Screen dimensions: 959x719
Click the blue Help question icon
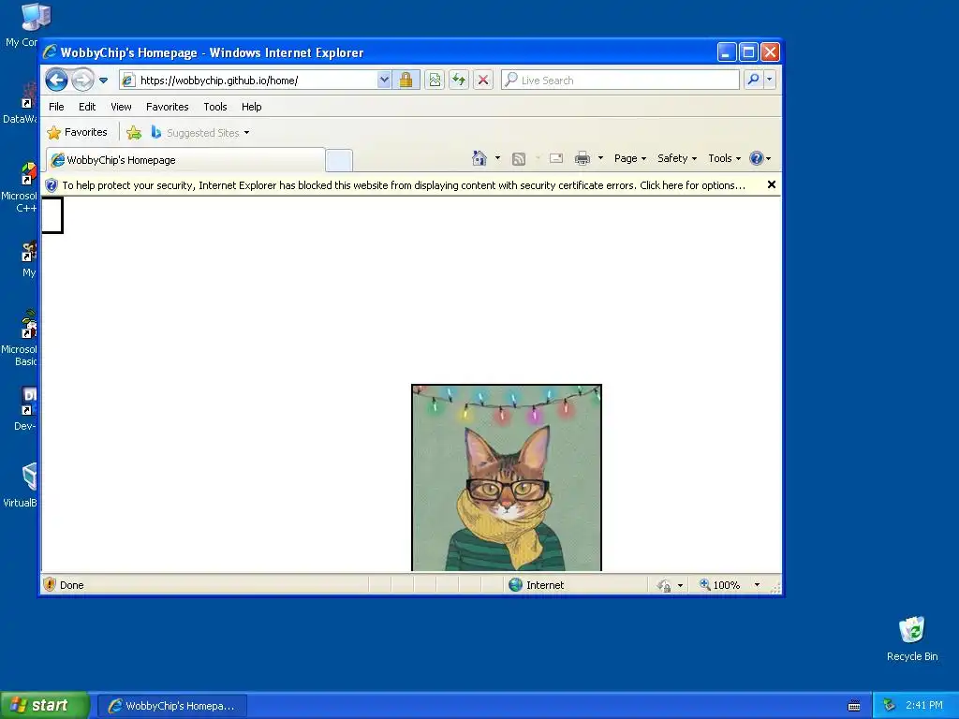tap(757, 158)
